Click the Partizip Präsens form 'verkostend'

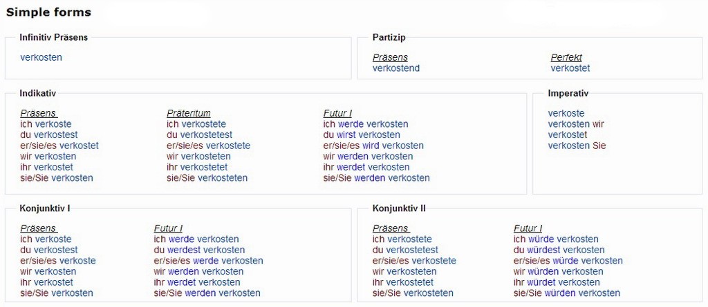point(396,68)
